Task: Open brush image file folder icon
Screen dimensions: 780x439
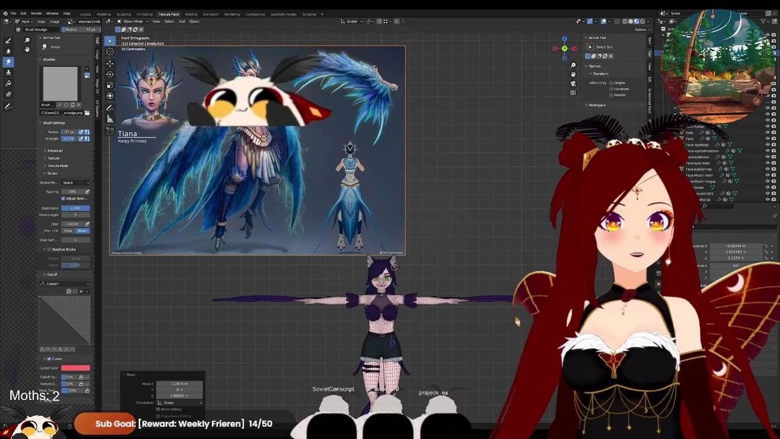Action: (87, 113)
